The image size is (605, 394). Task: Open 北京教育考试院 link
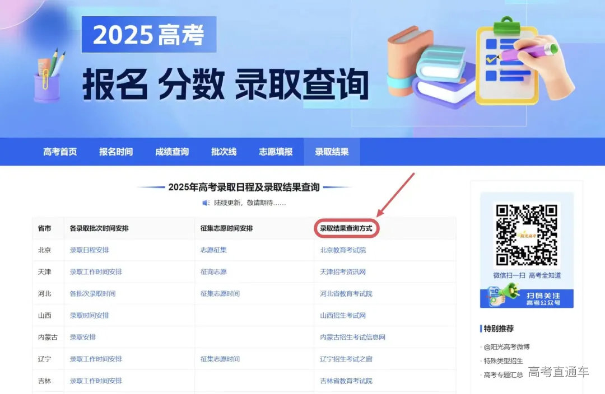(x=343, y=250)
